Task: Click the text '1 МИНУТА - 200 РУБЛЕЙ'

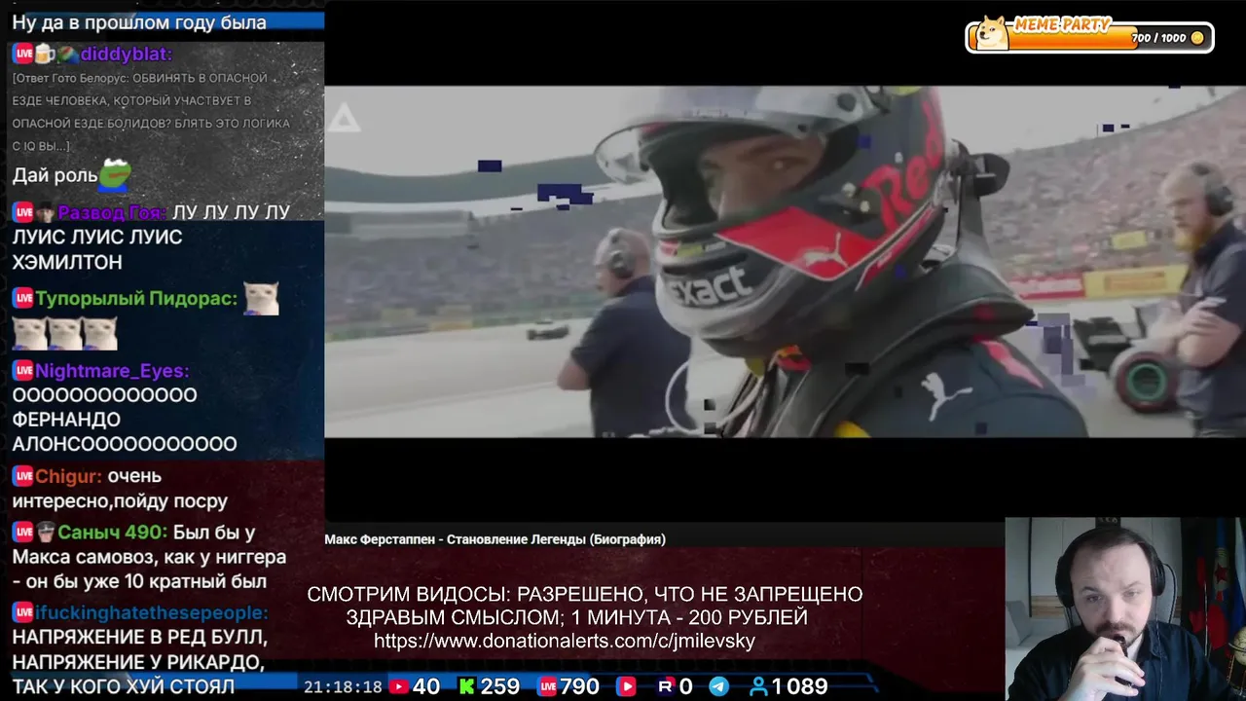Action: 690,617
